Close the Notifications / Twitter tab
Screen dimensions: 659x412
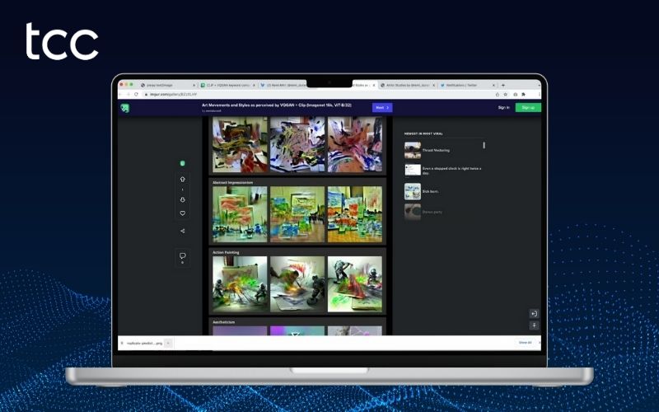click(x=493, y=85)
